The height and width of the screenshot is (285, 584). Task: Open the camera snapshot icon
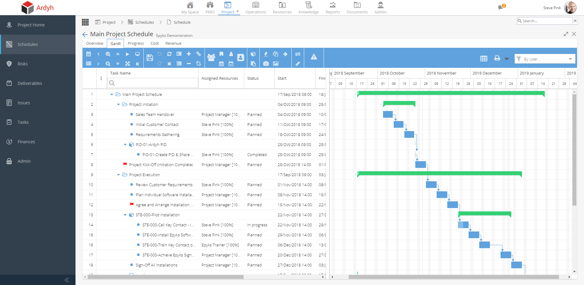(x=266, y=64)
